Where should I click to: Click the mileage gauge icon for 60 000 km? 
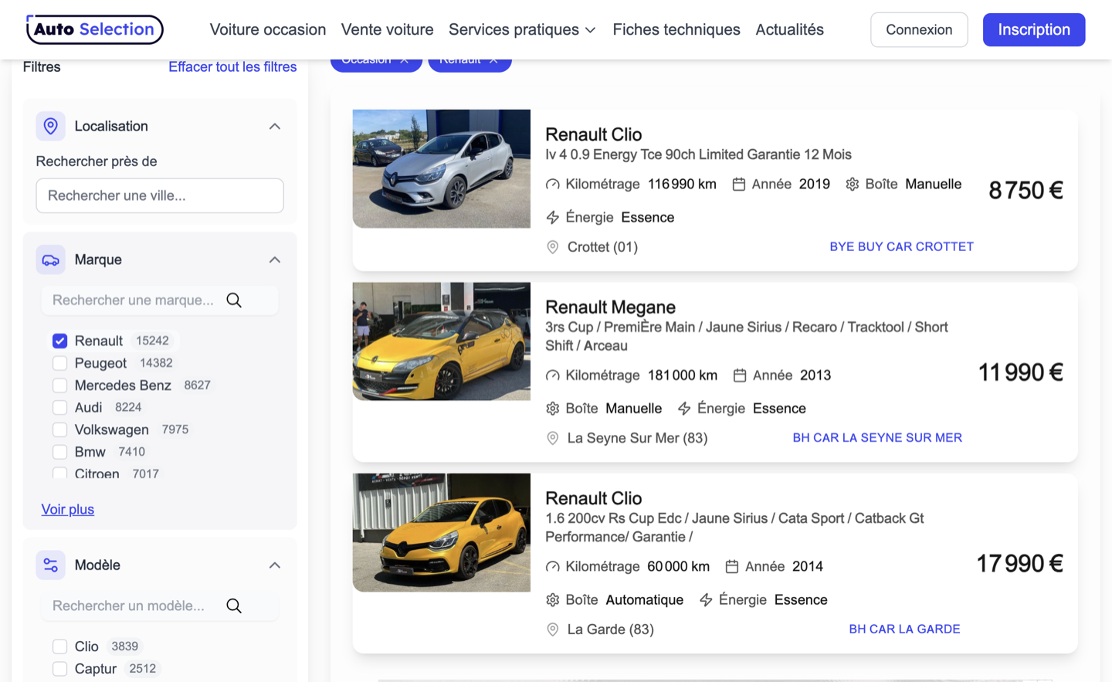[552, 567]
